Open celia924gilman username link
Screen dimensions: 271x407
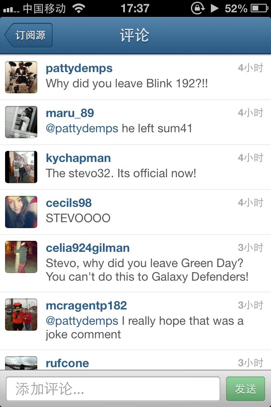click(88, 248)
